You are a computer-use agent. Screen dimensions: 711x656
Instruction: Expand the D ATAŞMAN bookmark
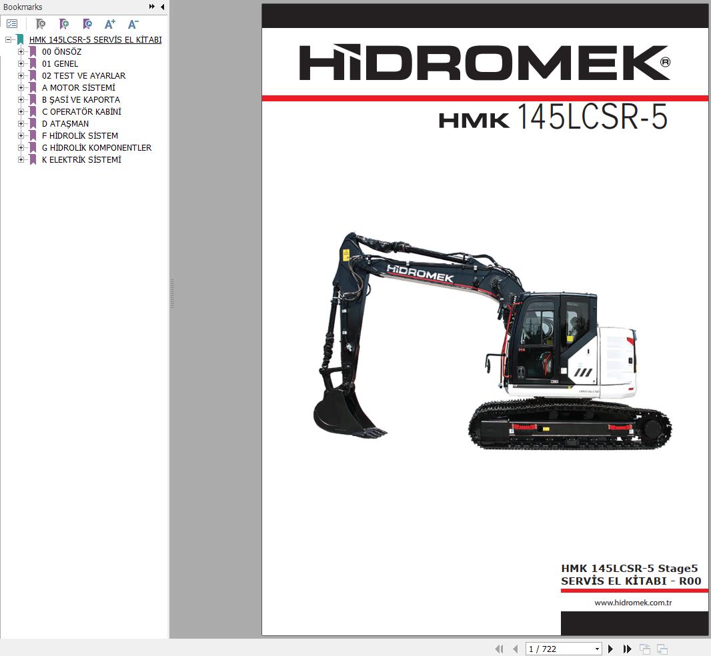click(x=21, y=124)
